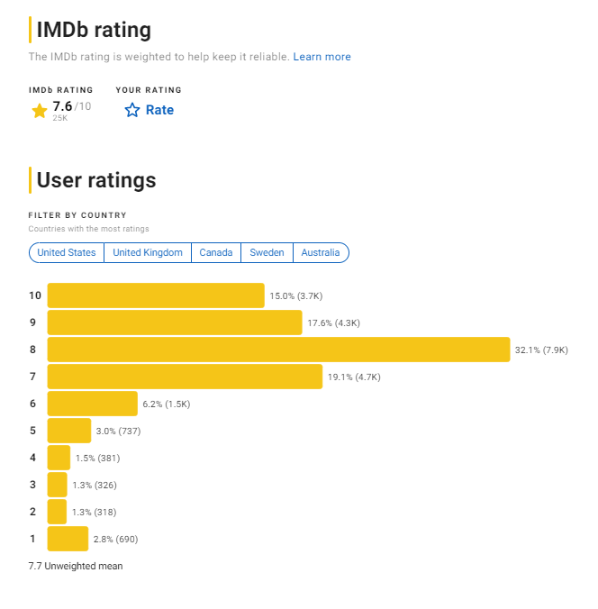Click the 3-star rating bar

(x=57, y=485)
